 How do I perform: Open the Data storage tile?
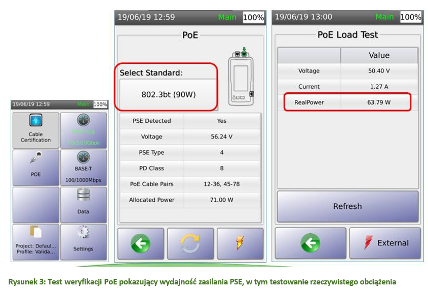(83, 205)
